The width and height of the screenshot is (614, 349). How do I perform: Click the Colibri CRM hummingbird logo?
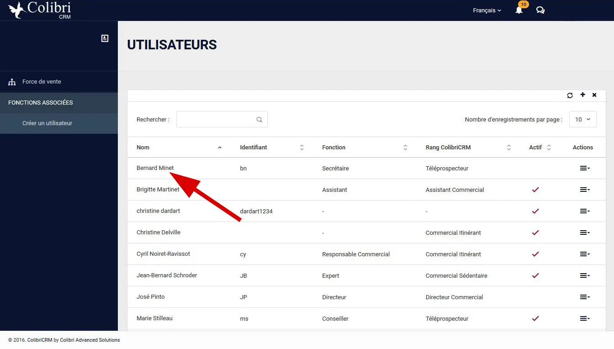(x=40, y=10)
